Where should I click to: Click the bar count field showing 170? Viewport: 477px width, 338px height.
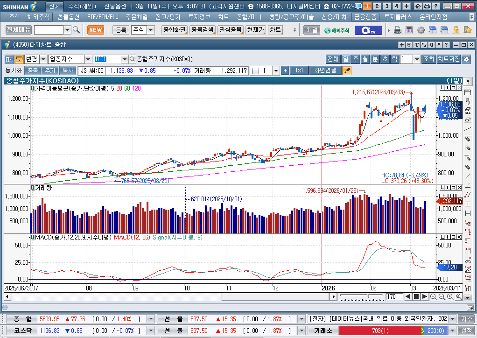394,296
